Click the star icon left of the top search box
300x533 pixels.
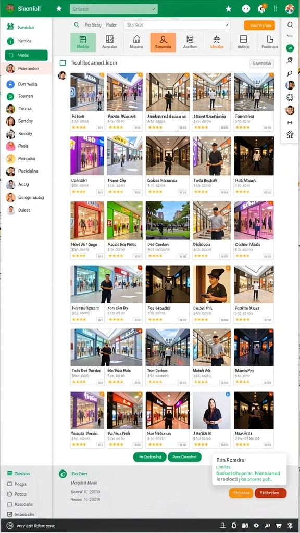tap(59, 8)
